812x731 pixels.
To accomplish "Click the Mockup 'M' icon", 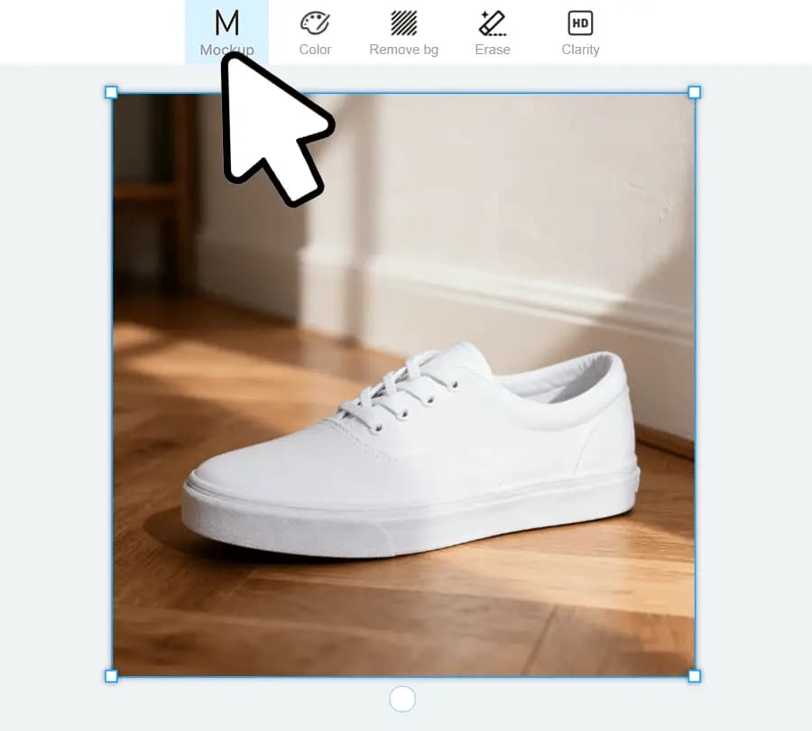I will pos(226,23).
